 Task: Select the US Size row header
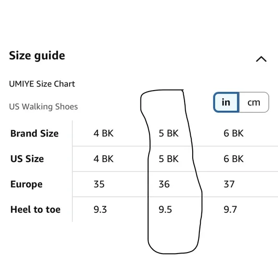coord(27,159)
